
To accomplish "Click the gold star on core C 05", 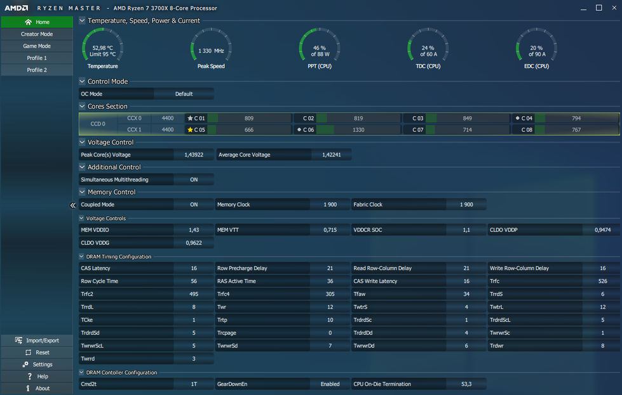I will pos(190,130).
